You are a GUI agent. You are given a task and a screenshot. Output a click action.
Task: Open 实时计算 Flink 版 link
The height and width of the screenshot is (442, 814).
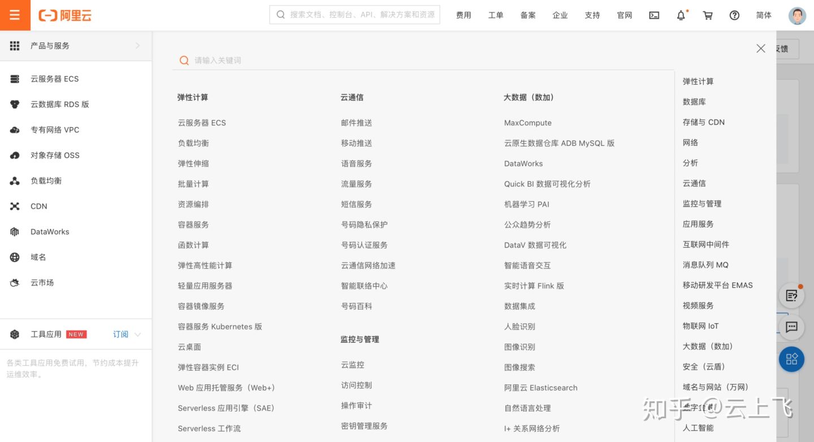click(534, 286)
